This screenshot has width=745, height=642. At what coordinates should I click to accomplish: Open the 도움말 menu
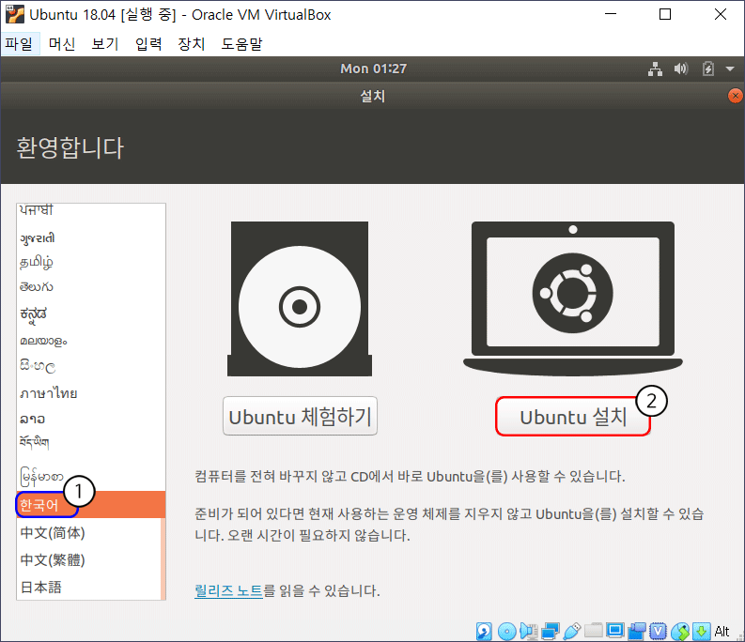[241, 44]
